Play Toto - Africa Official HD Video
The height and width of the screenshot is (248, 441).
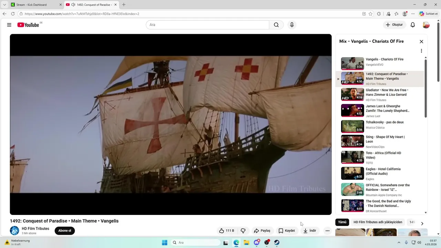click(380, 157)
